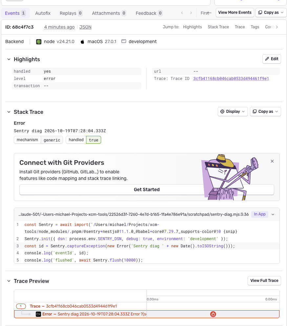Switch to the Attachments tab

click(109, 13)
